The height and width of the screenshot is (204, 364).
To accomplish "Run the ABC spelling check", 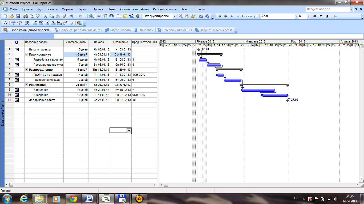I will (38, 16).
